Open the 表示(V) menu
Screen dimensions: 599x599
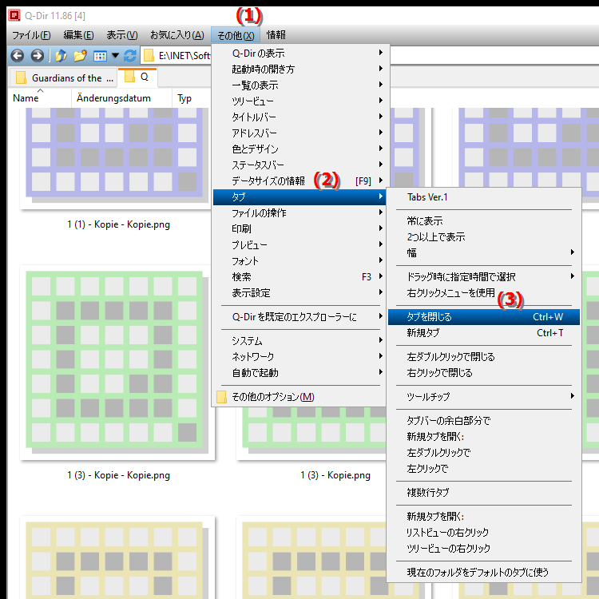point(122,35)
